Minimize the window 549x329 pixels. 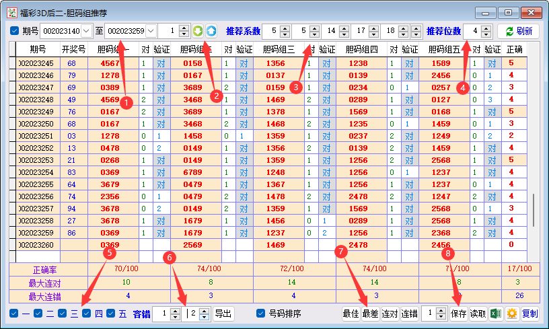pyautogui.click(x=486, y=13)
